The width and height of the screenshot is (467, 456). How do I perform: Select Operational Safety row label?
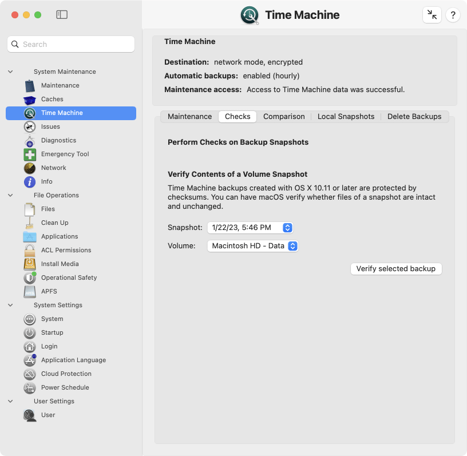click(x=69, y=277)
